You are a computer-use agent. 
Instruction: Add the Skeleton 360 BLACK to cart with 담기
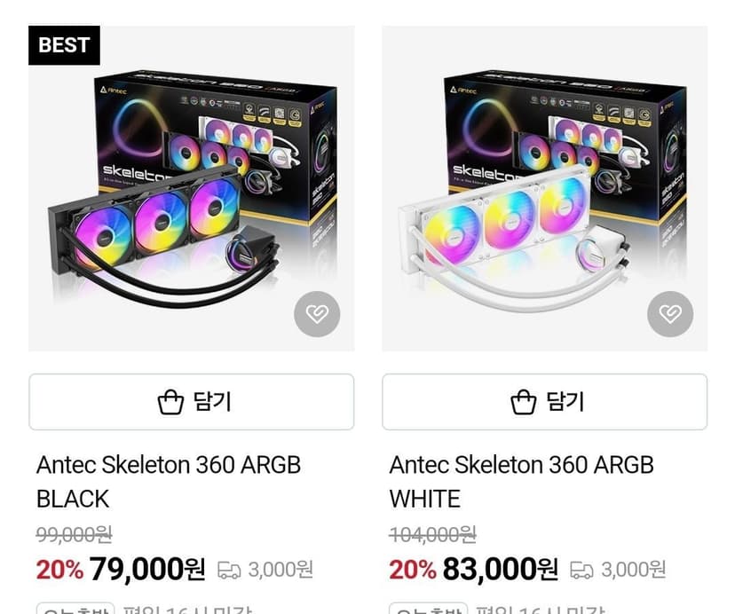[191, 402]
